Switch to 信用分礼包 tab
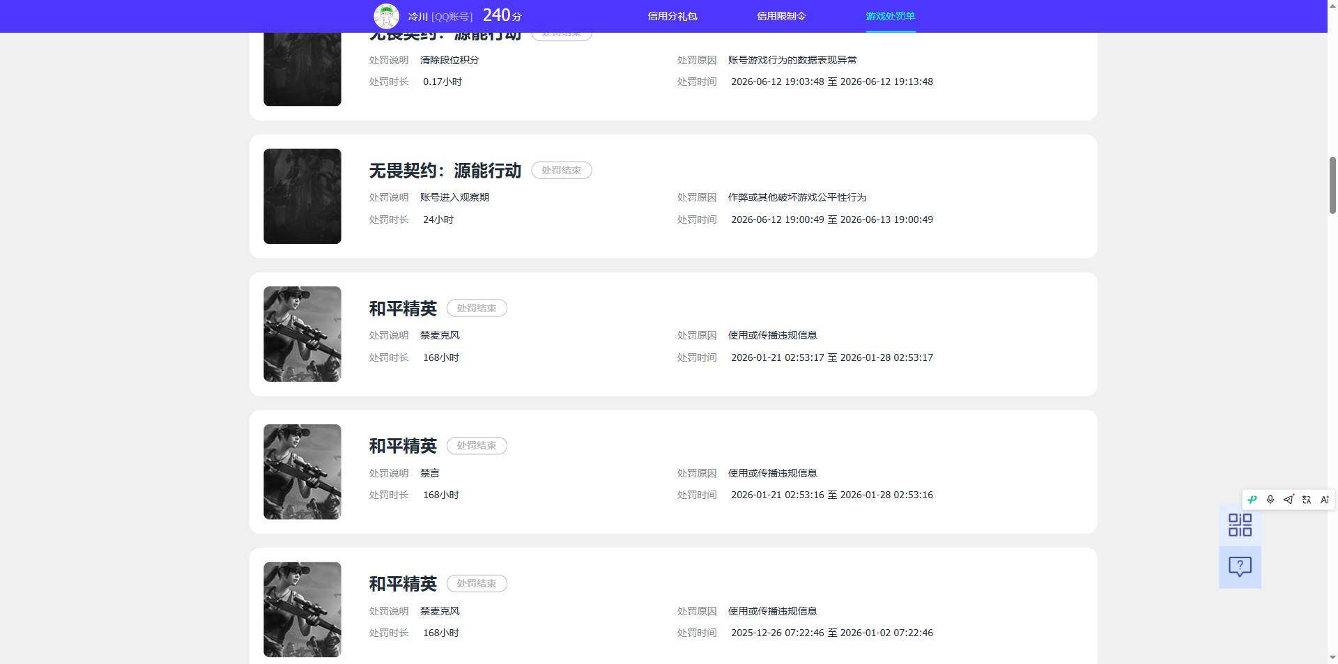1338x664 pixels. (x=672, y=16)
